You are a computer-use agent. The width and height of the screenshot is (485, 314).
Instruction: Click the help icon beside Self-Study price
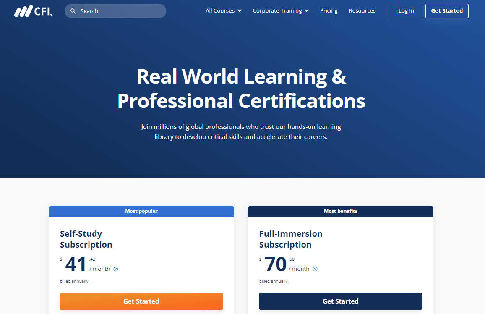[x=116, y=269]
